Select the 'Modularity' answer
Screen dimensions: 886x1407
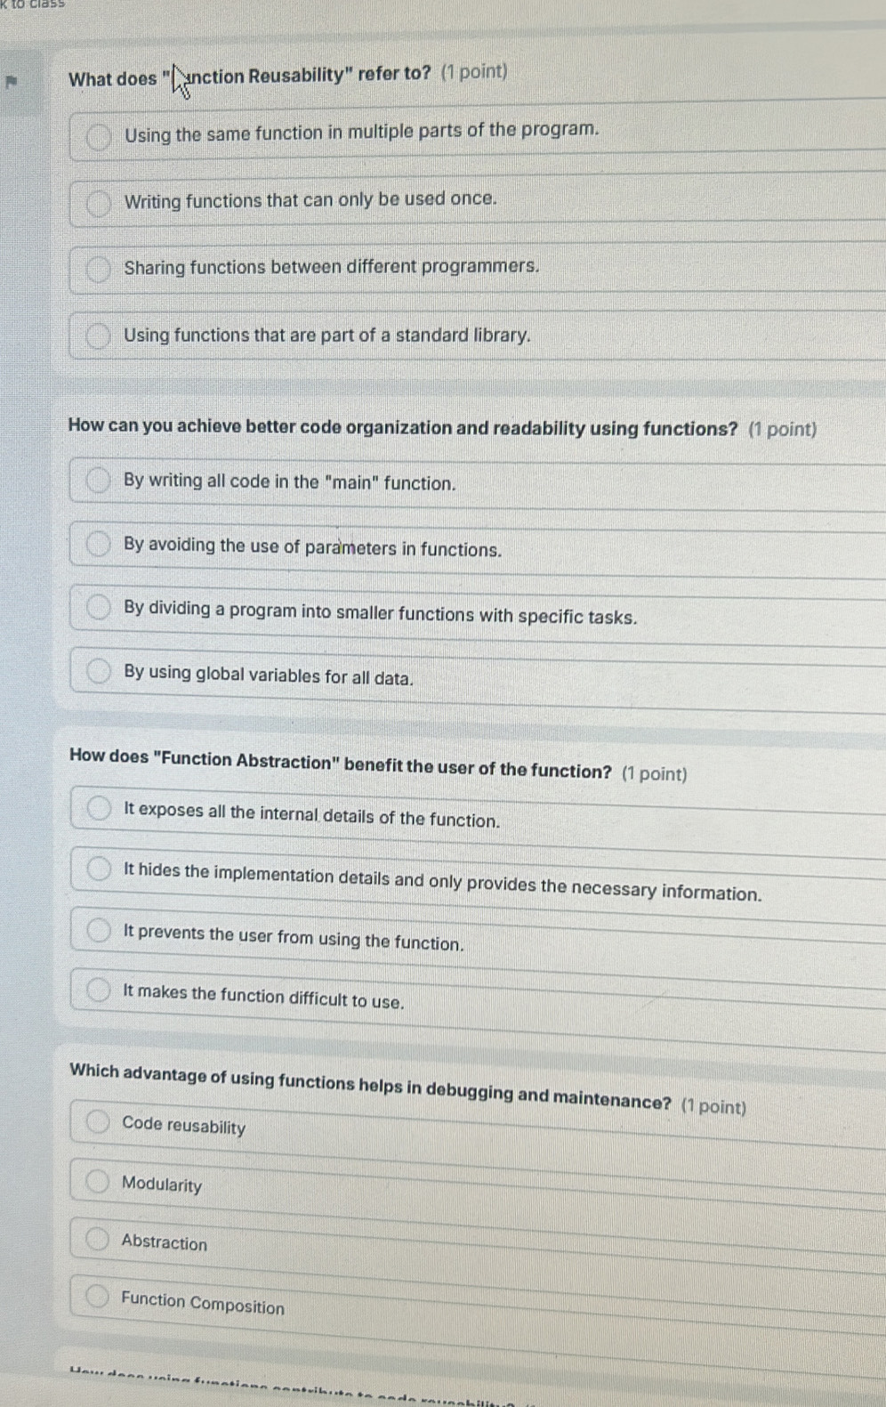98,1182
